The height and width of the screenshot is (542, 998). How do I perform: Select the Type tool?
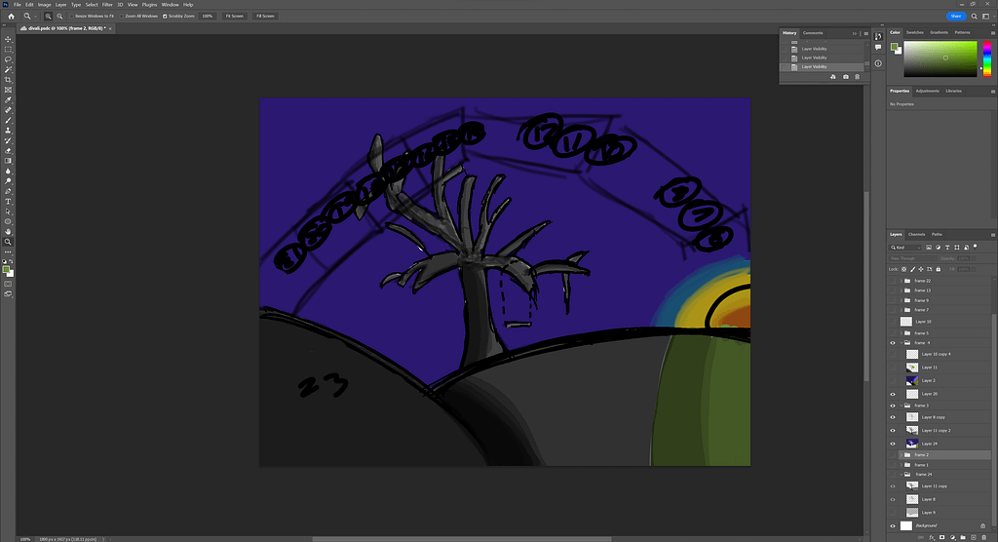8,201
